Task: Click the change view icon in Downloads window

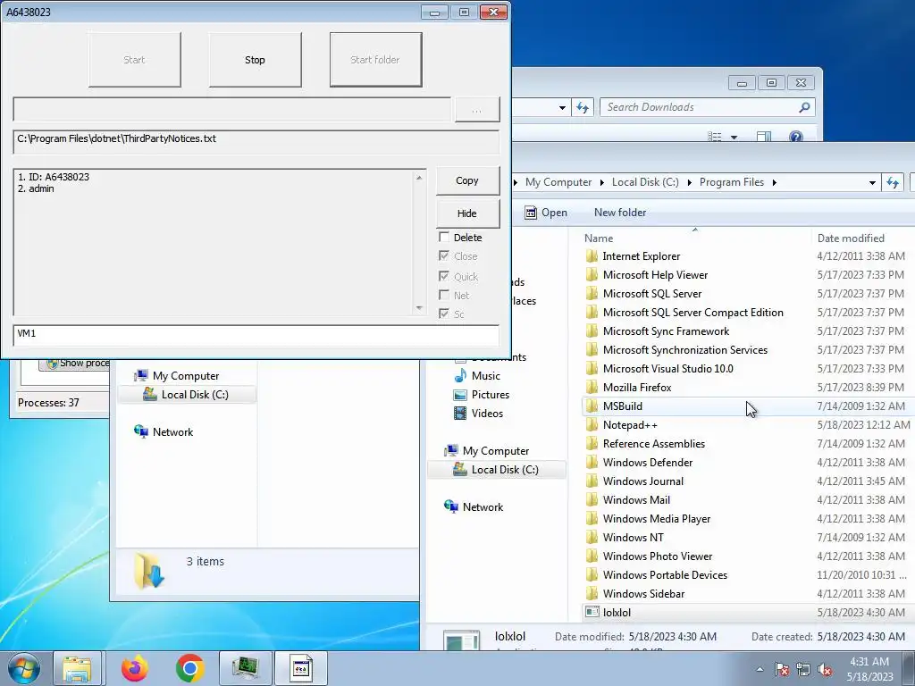Action: pos(714,137)
